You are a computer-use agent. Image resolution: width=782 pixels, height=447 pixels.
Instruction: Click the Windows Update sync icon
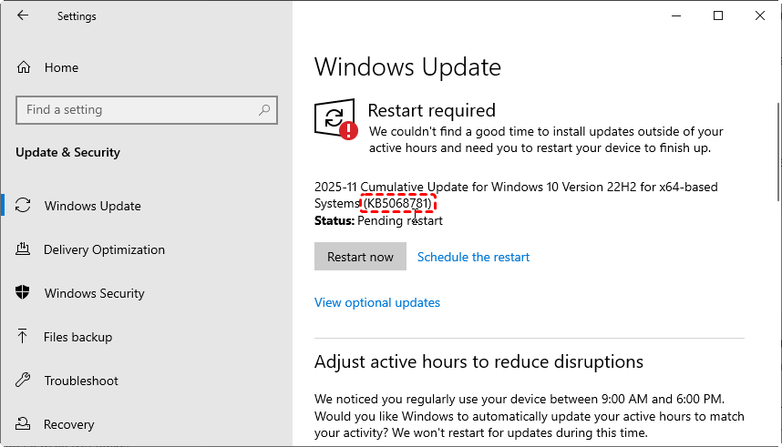(24, 206)
